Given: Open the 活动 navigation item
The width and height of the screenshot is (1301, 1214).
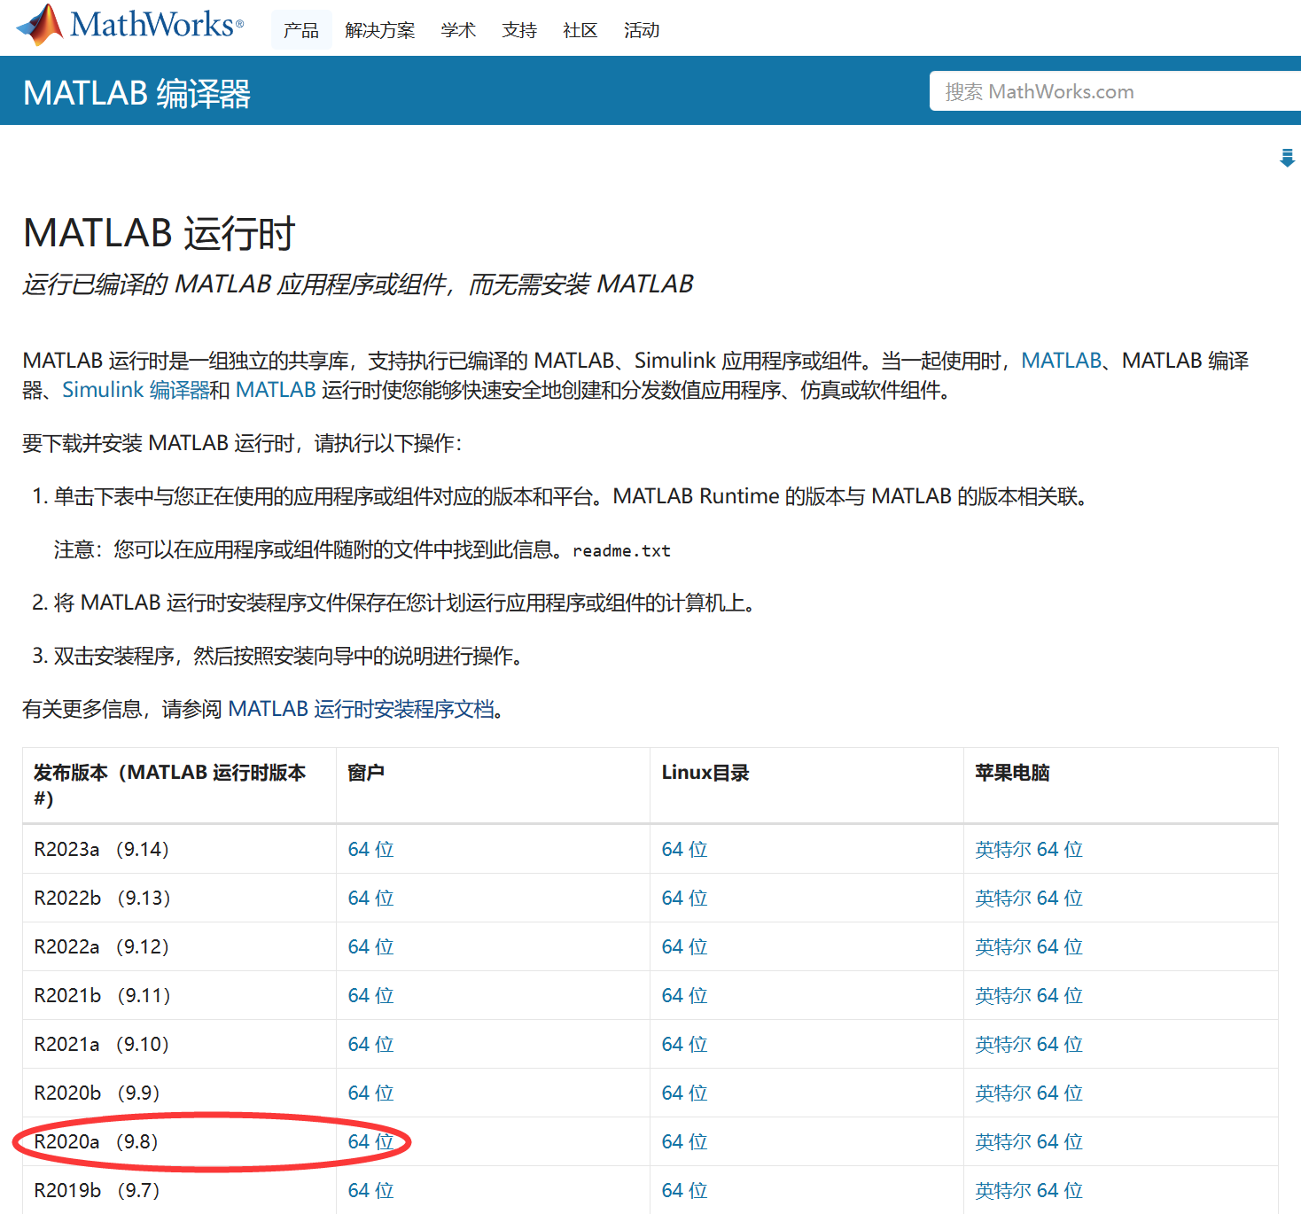Looking at the screenshot, I should (642, 31).
